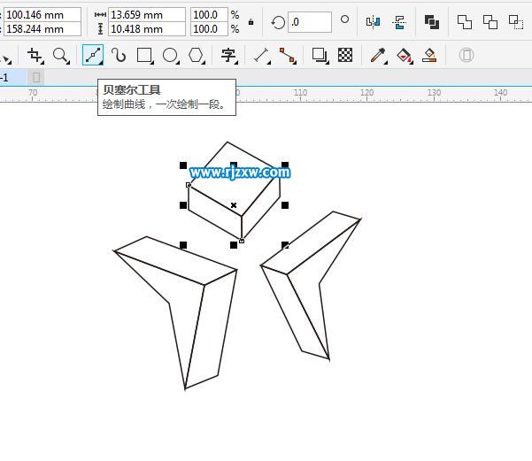Select the Smart Fill tool
Screen dimensions: 532x461
(x=429, y=55)
